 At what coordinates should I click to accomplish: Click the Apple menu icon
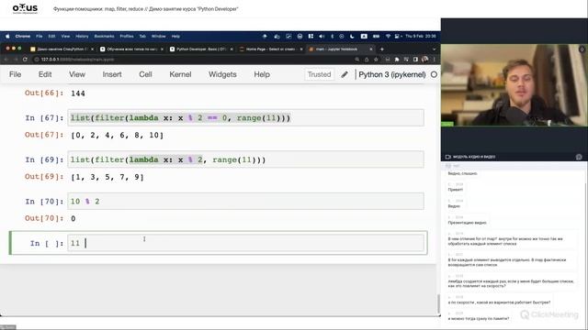(x=7, y=37)
